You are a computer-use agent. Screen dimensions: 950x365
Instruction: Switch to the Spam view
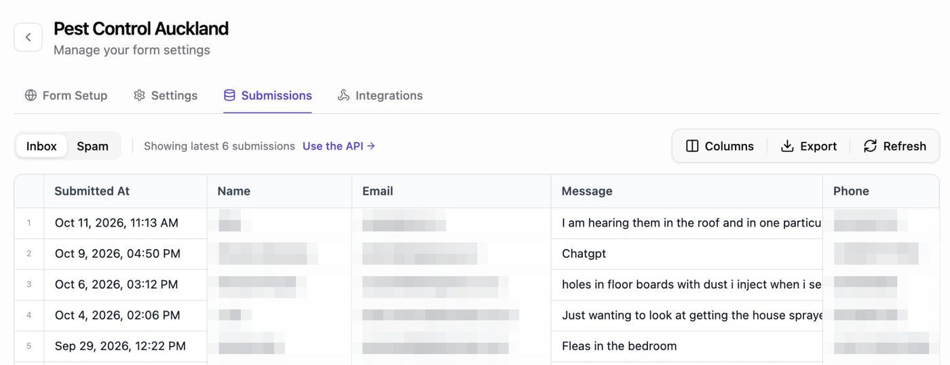(92, 146)
